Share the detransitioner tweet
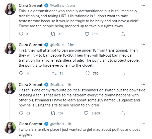 123,34
